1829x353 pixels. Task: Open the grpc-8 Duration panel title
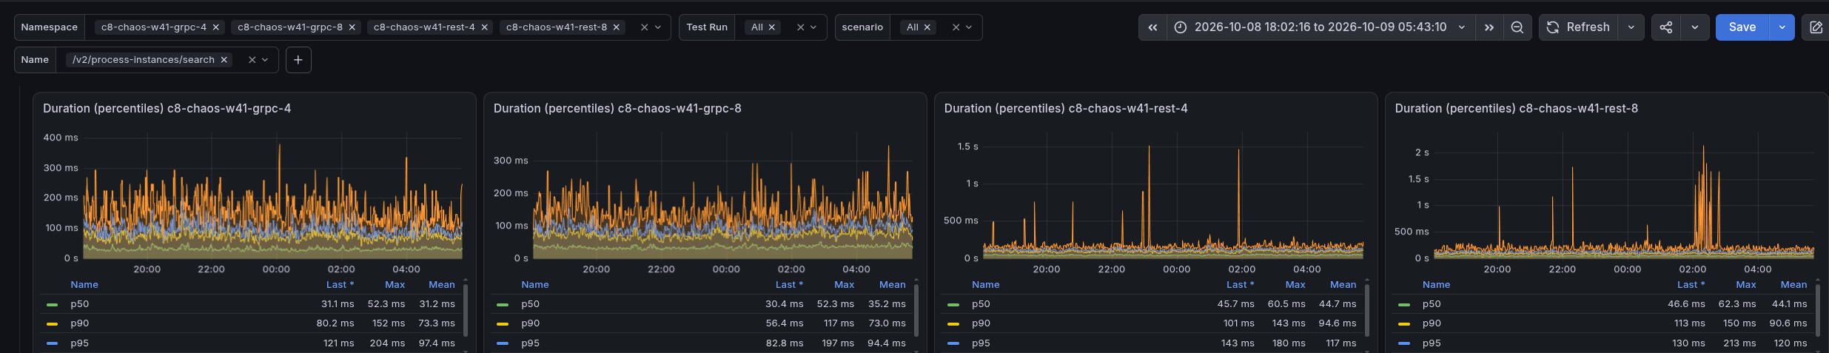click(617, 109)
